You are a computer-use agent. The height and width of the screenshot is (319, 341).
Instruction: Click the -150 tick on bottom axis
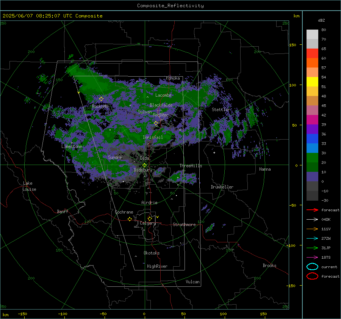[22, 314]
